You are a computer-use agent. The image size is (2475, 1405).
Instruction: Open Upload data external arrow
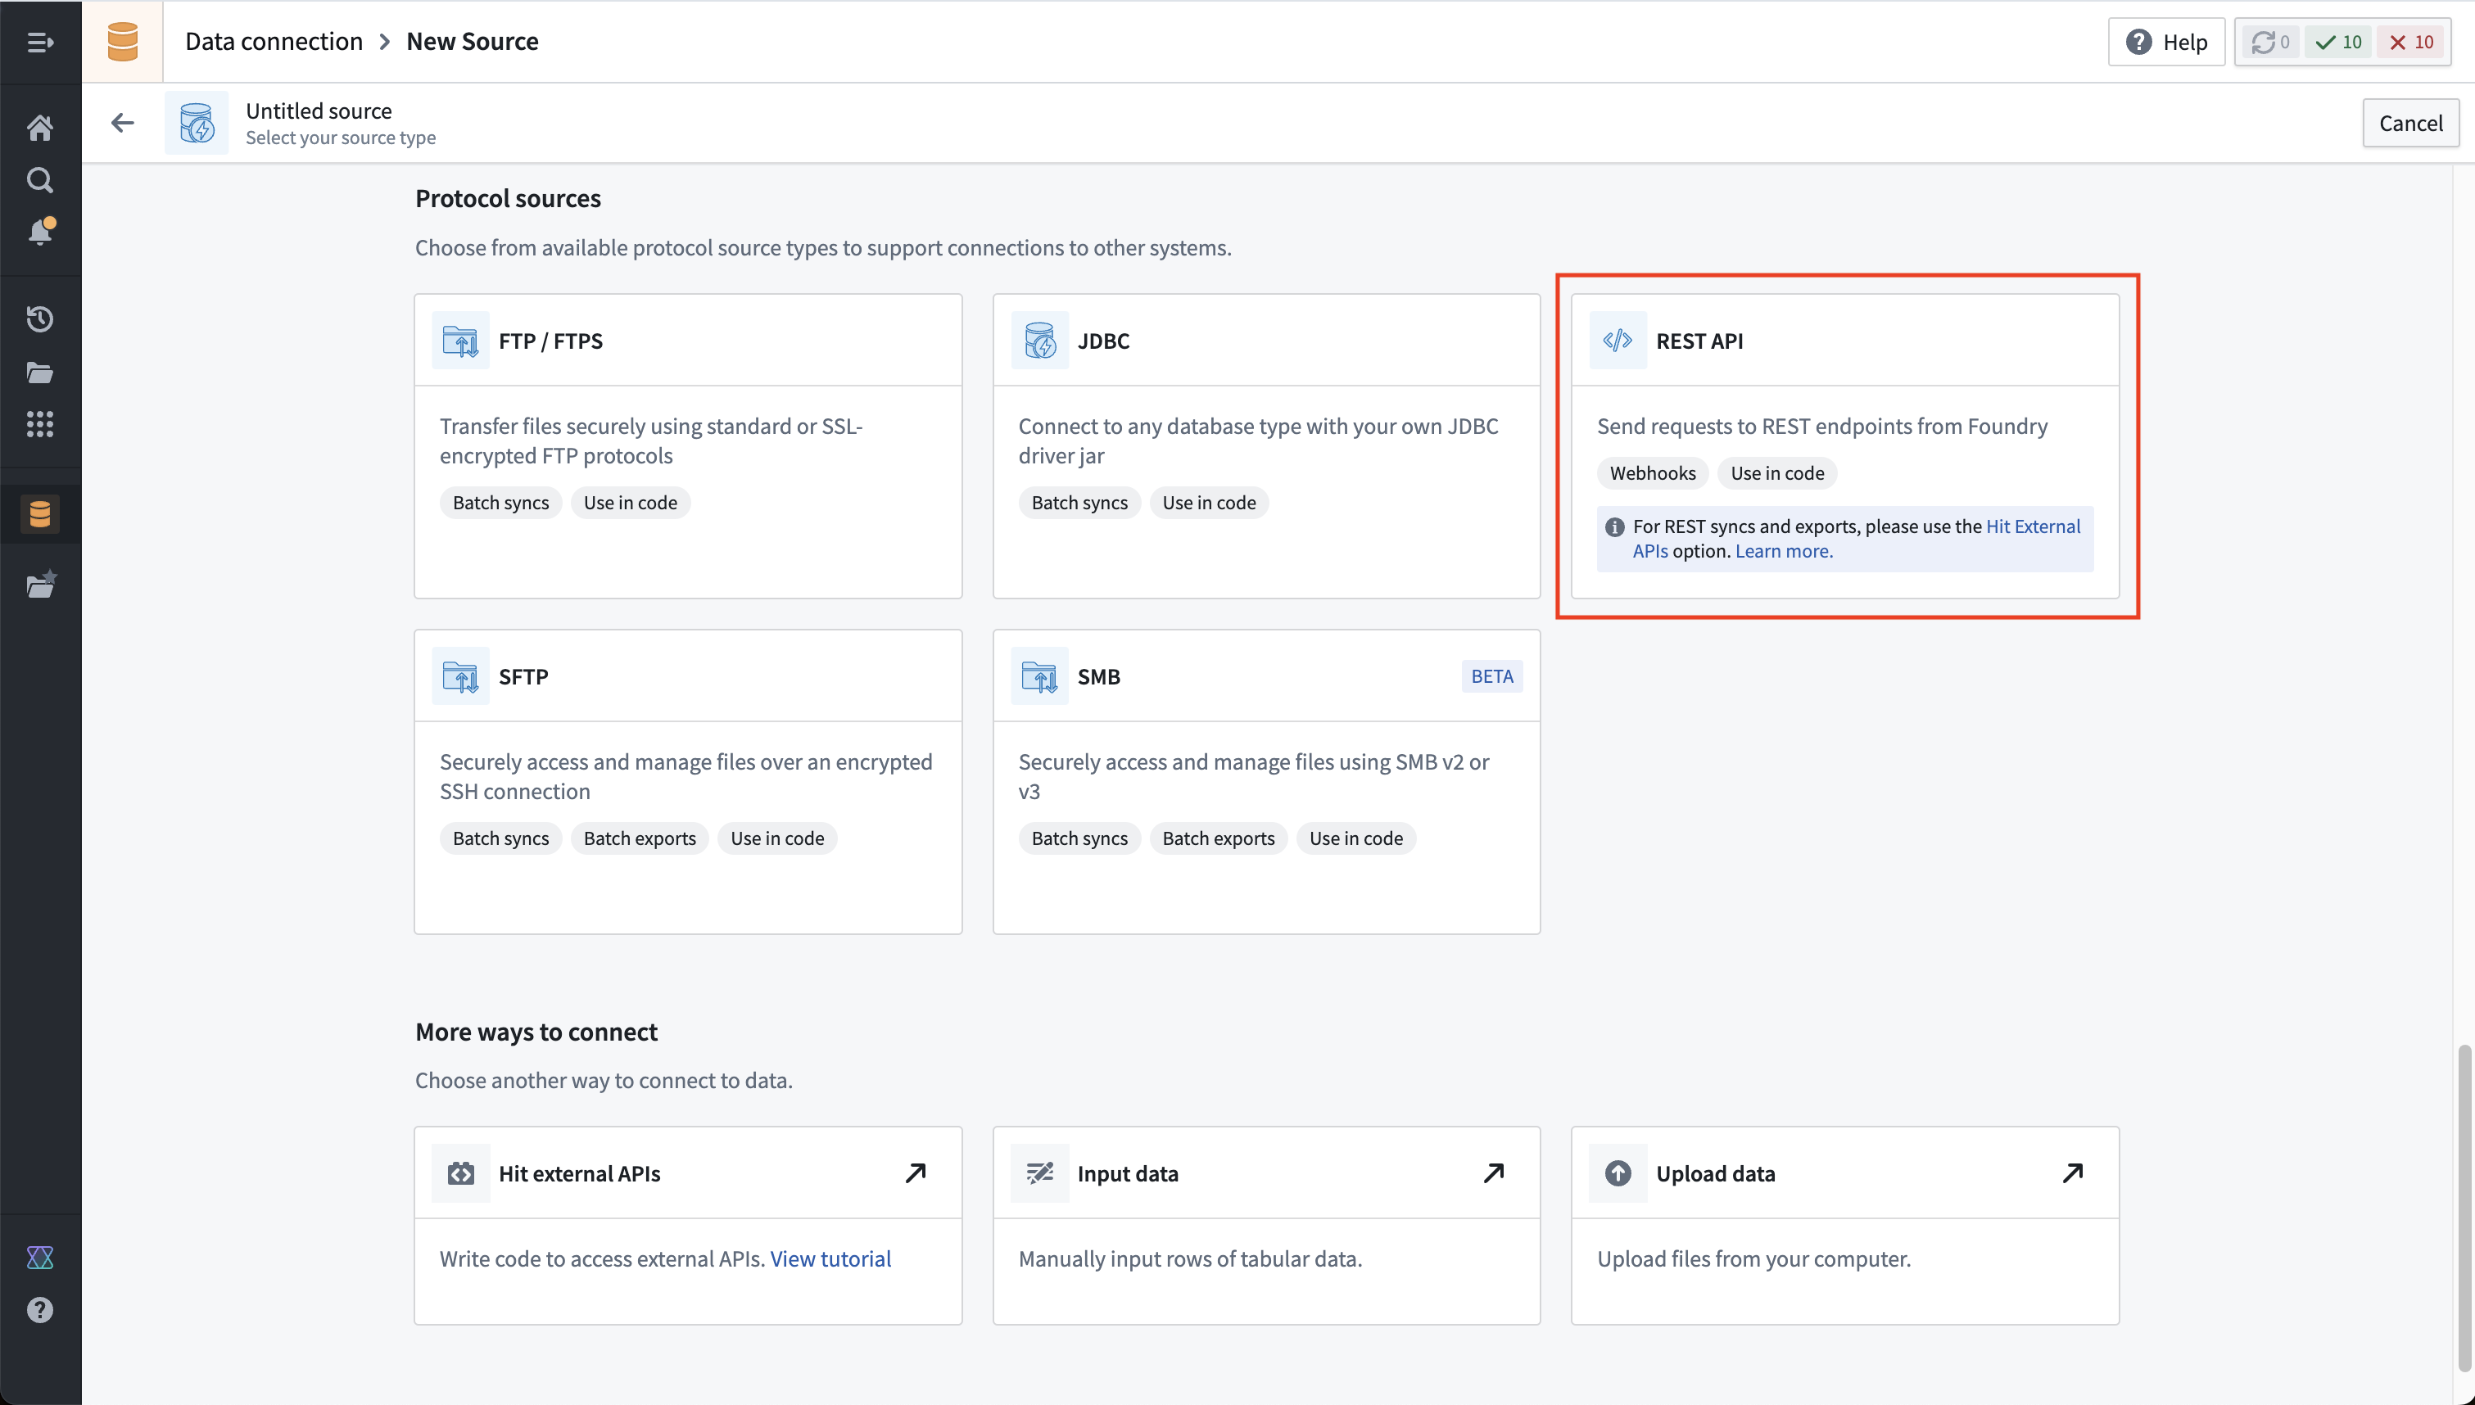tap(2073, 1172)
